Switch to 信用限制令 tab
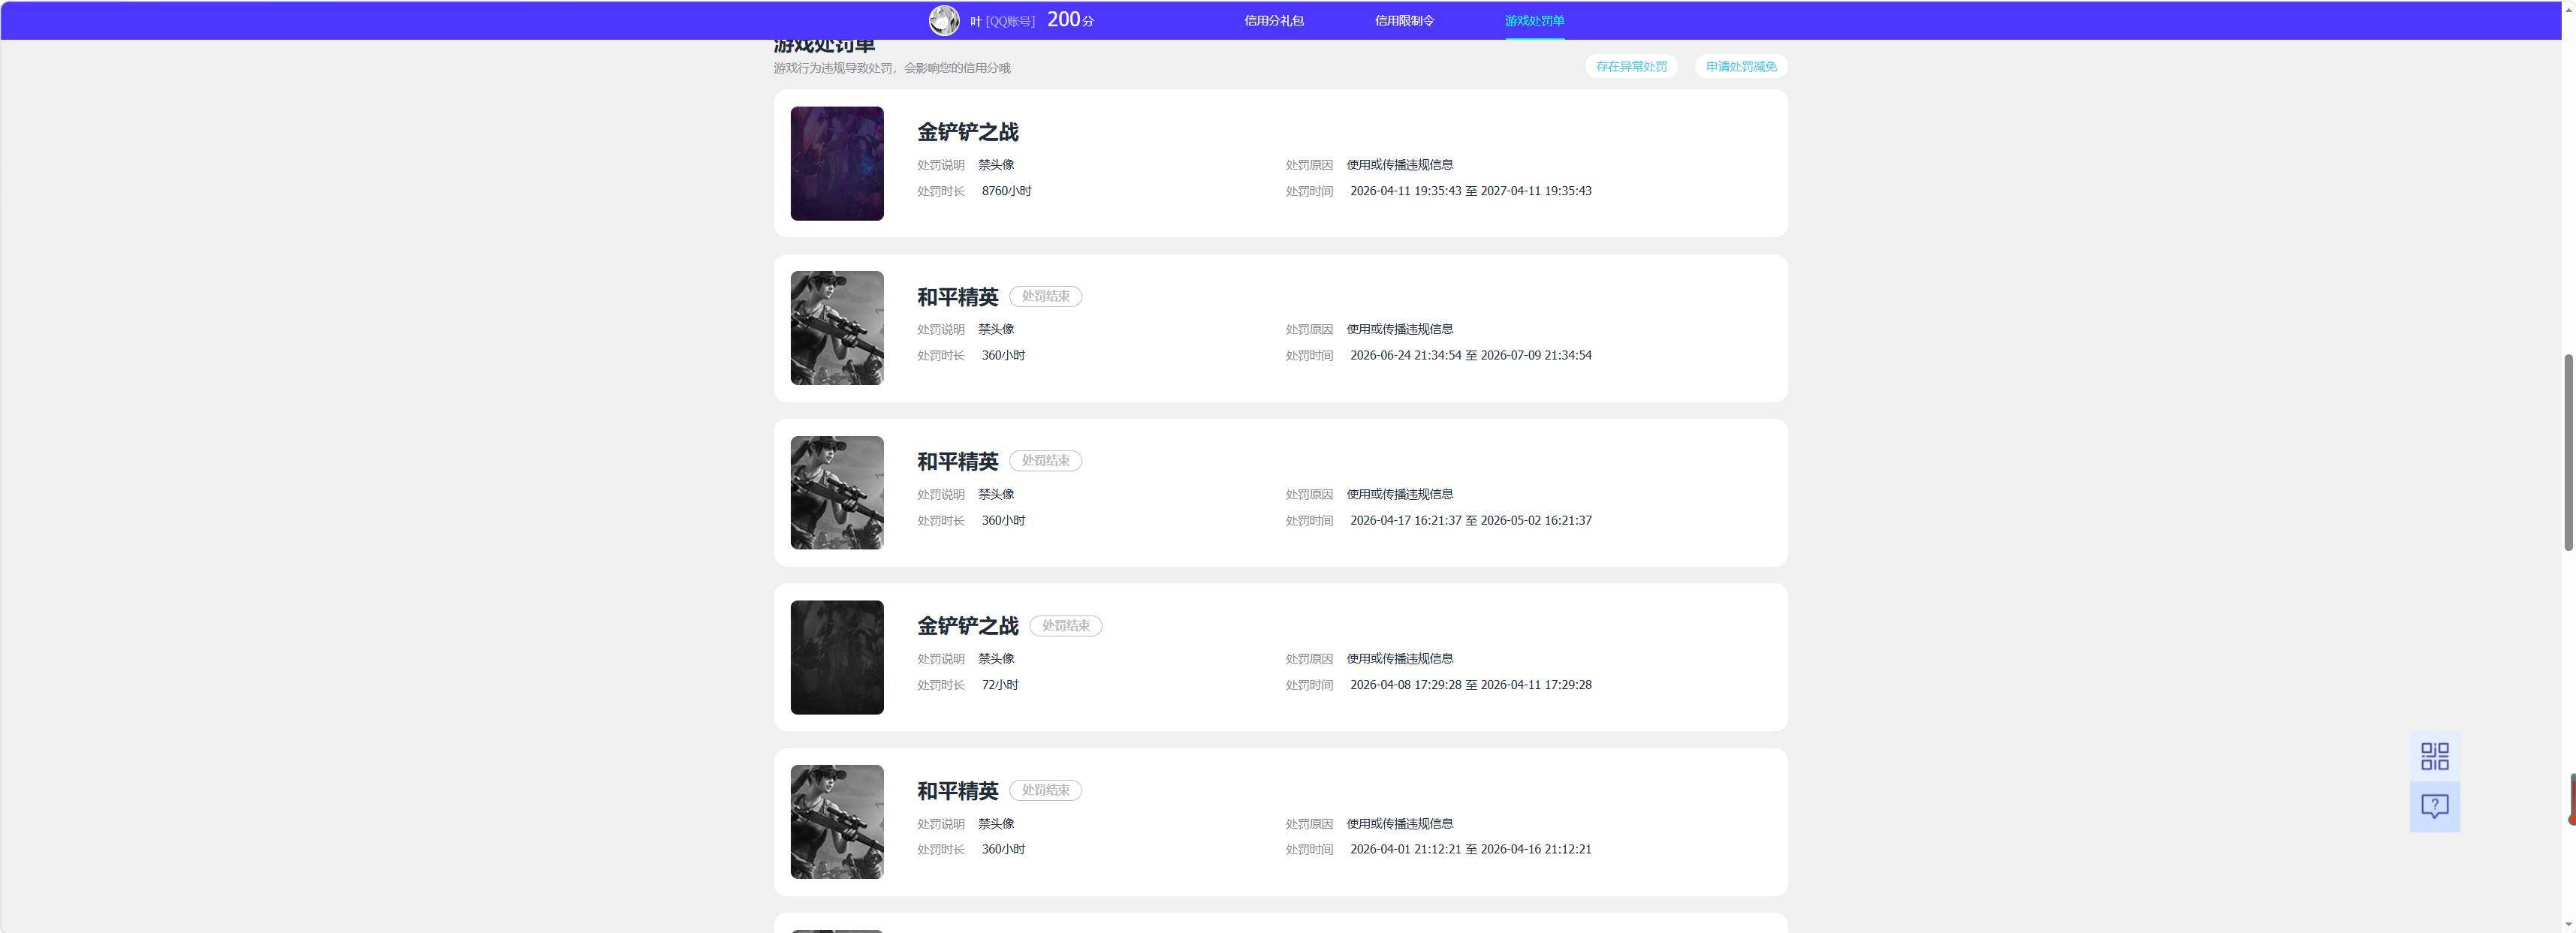The width and height of the screenshot is (2576, 933). (1404, 20)
